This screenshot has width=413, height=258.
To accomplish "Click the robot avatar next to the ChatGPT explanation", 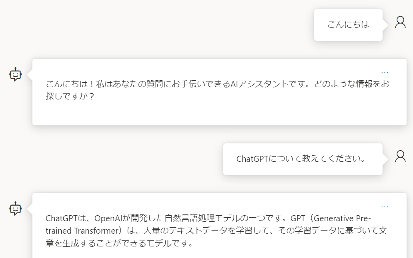I will [15, 209].
